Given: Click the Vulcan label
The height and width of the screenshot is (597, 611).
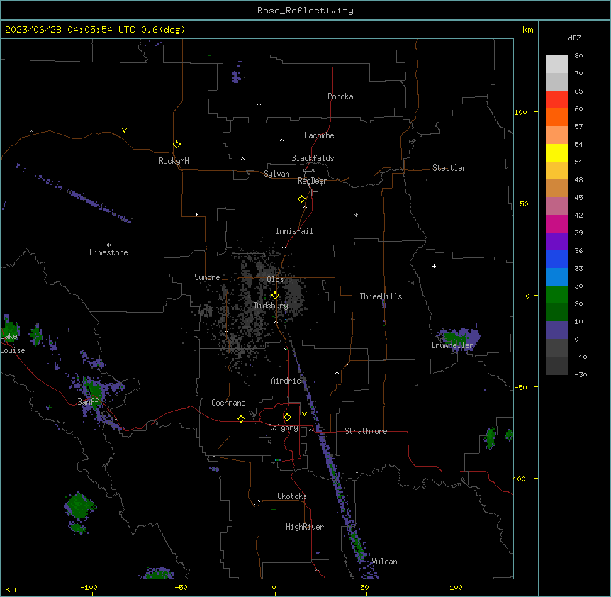Looking at the screenshot, I should 385,562.
